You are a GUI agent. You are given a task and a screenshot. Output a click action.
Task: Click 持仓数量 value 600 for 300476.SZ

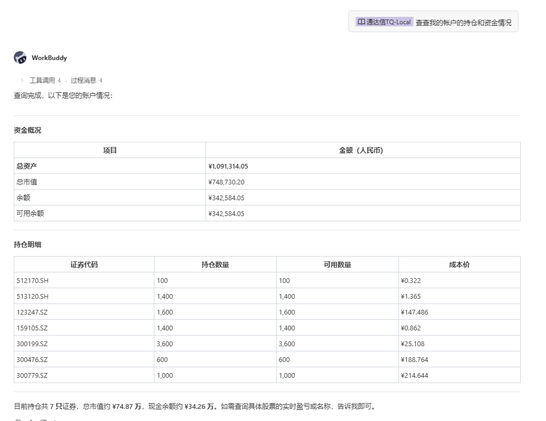click(x=162, y=360)
